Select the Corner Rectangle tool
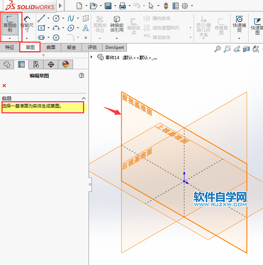The height and width of the screenshot is (265, 263). pyautogui.click(x=41, y=28)
